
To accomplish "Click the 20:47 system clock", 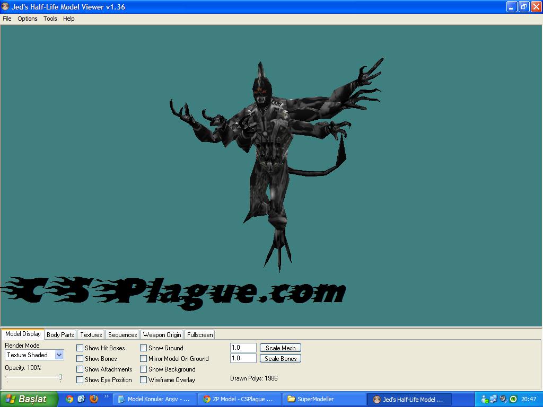I will [529, 400].
